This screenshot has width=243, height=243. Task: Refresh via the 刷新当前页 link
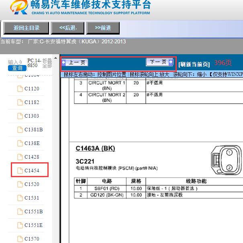tap(194, 64)
